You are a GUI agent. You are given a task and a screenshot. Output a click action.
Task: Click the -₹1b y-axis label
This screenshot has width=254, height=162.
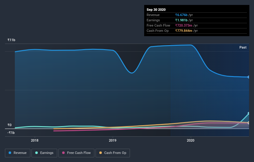click(x=11, y=133)
